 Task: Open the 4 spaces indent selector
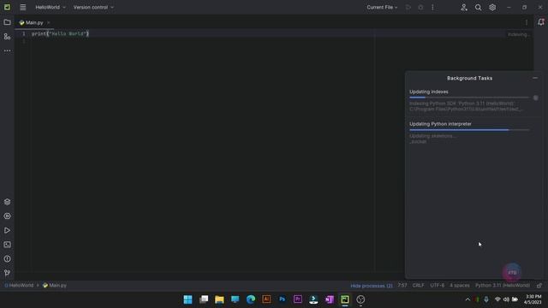pyautogui.click(x=460, y=286)
